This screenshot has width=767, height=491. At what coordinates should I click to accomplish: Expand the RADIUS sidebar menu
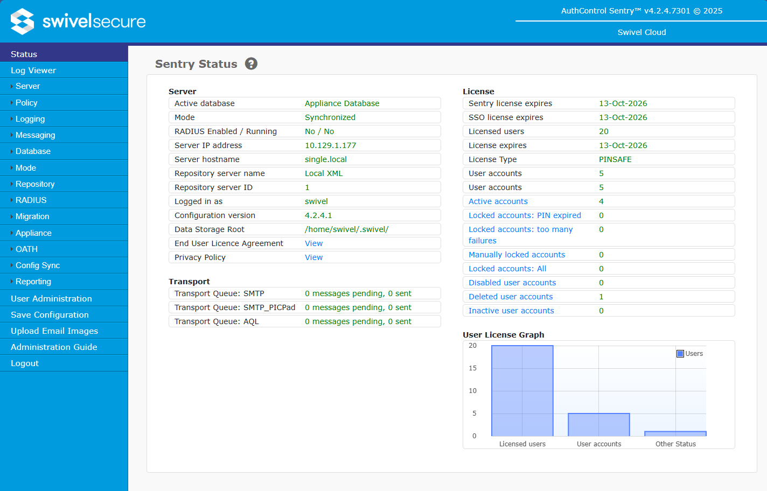coord(31,200)
